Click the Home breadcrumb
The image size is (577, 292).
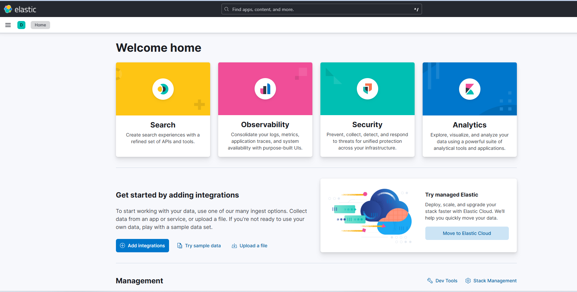pyautogui.click(x=40, y=25)
